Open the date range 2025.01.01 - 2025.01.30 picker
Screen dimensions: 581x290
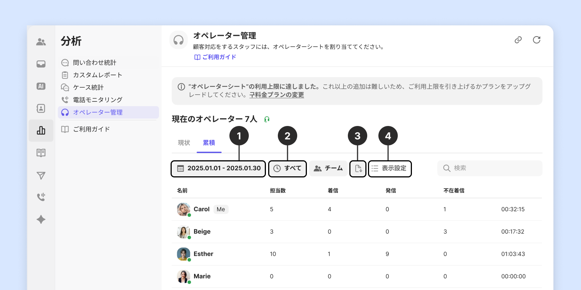pos(218,168)
